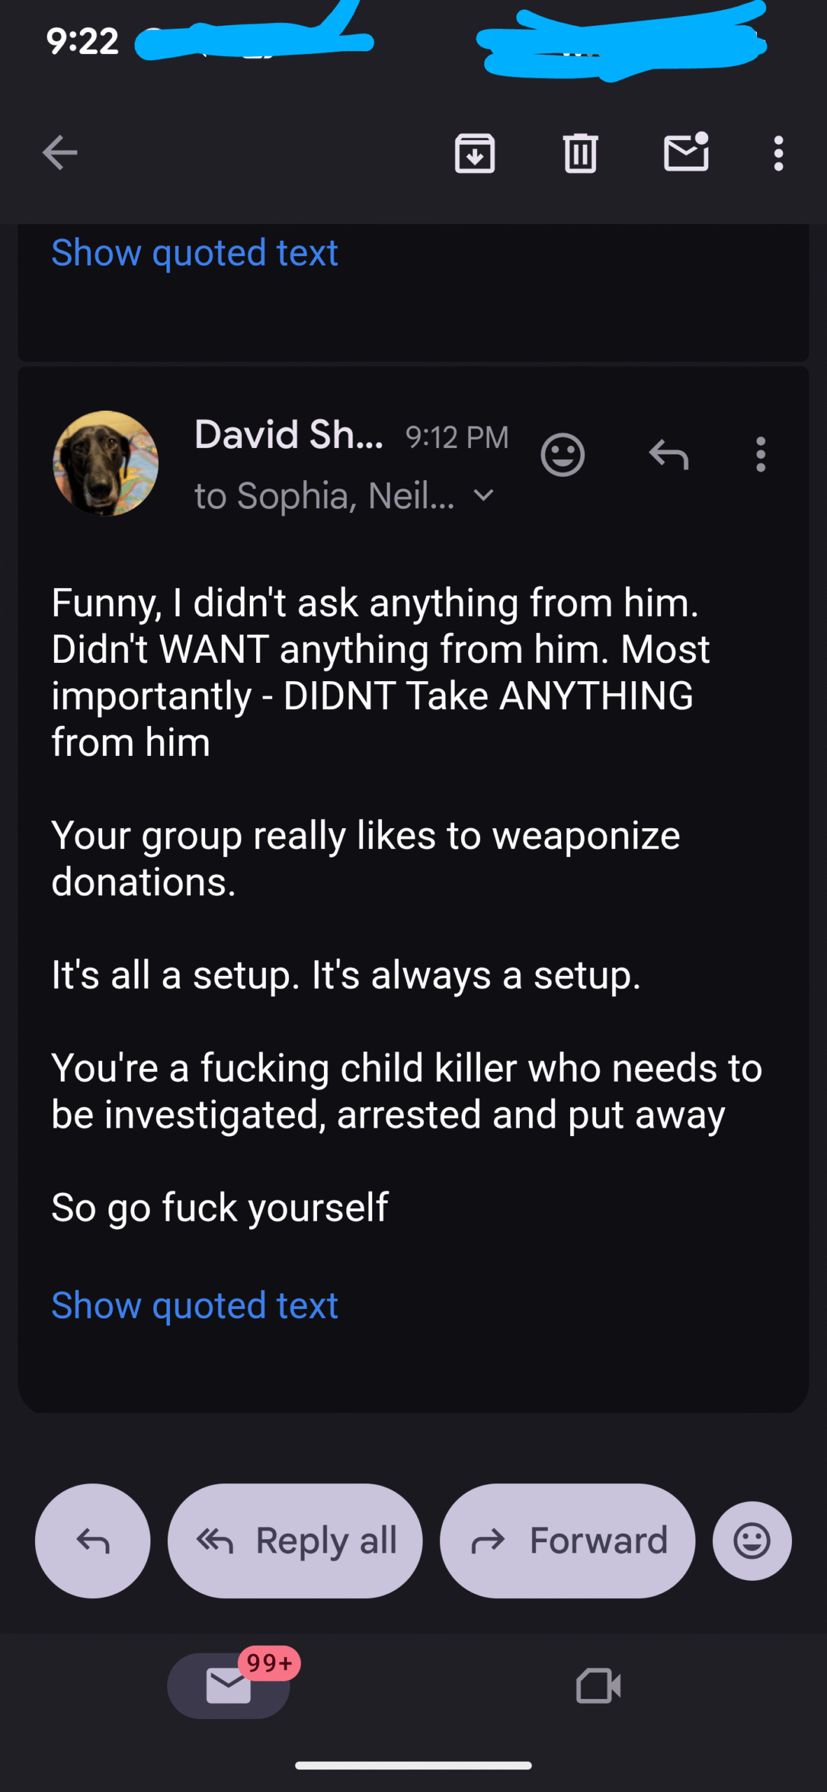Switch to the Meet video tab
Image resolution: width=827 pixels, height=1792 pixels.
coord(598,1686)
